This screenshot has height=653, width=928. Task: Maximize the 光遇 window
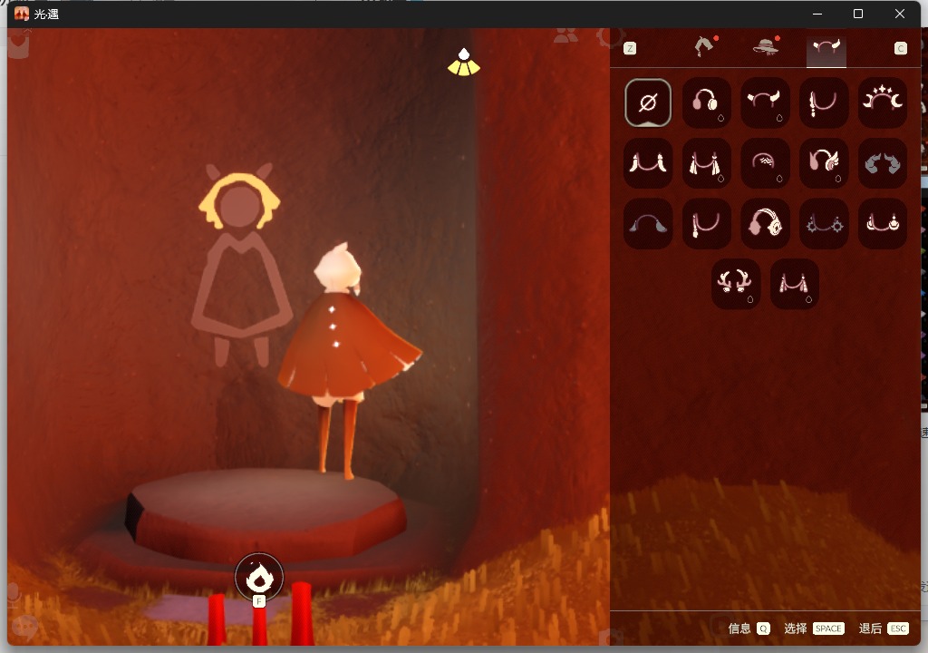click(858, 14)
